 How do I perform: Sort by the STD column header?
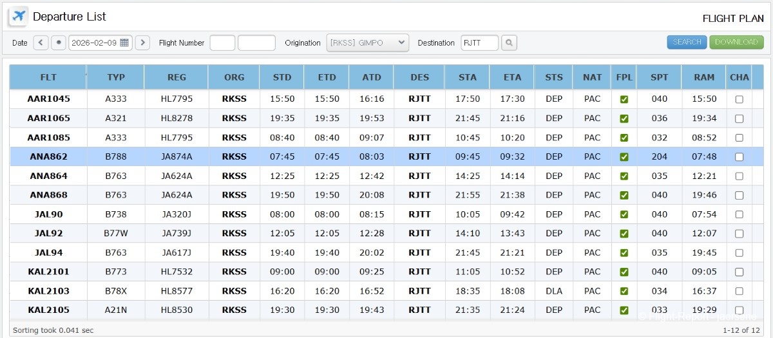pos(282,77)
